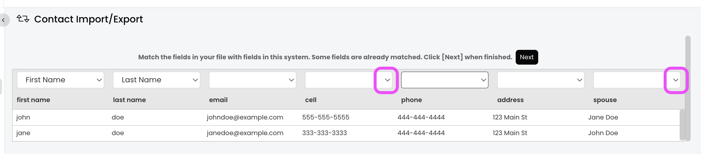
Task: Open the Last Name field dropdown
Action: (x=157, y=80)
